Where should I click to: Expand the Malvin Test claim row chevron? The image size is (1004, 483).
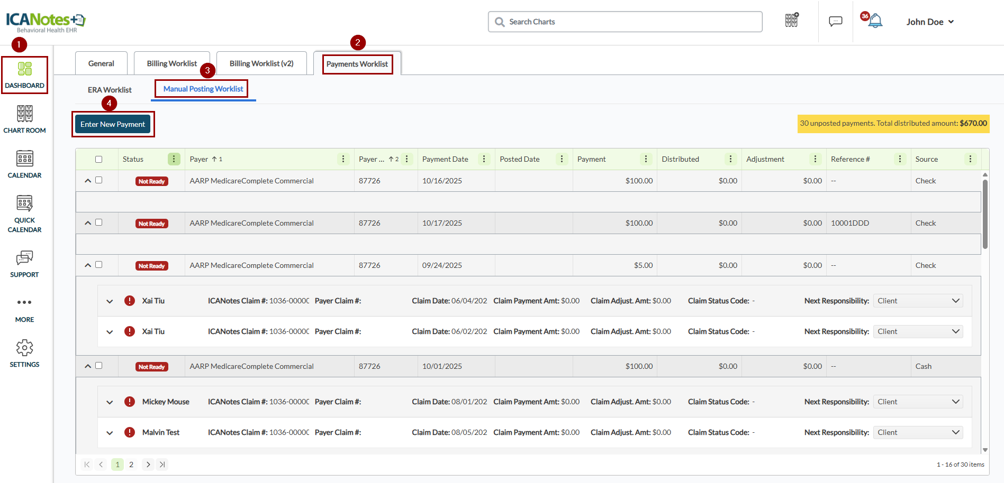[x=110, y=433]
